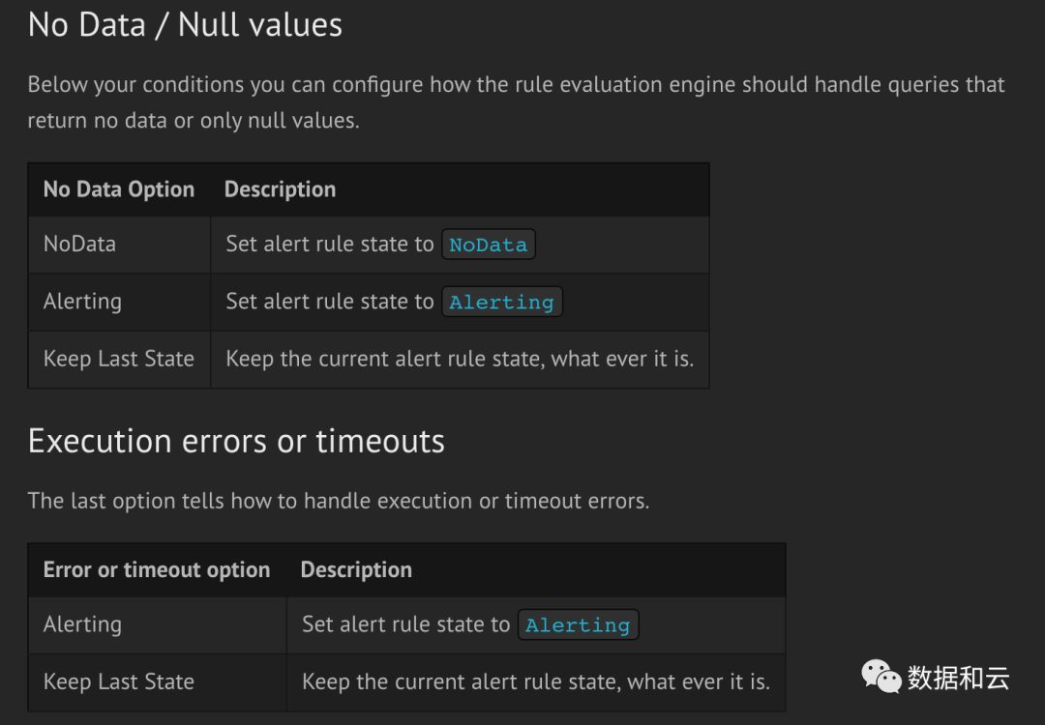Select the "Execution errors or timeouts" heading
The height and width of the screenshot is (725, 1045).
pos(236,441)
